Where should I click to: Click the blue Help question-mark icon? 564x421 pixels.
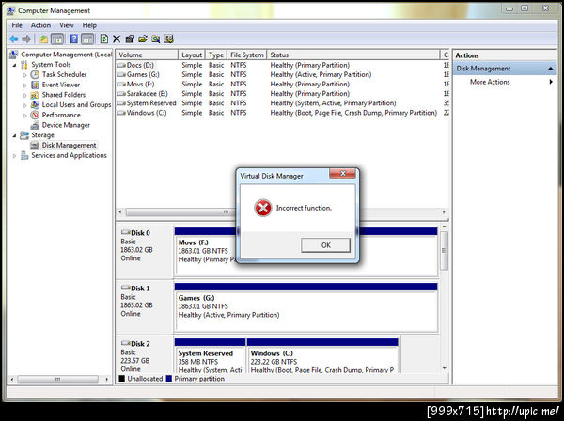point(73,39)
